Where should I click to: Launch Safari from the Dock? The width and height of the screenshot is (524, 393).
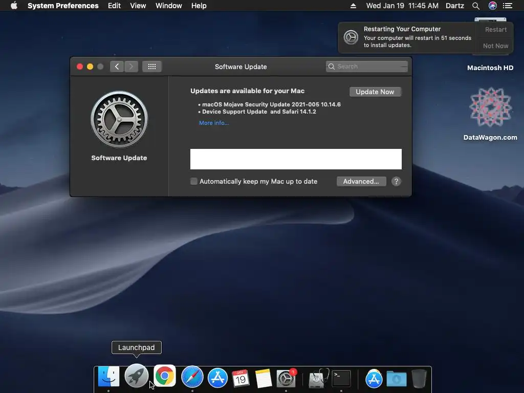point(192,377)
